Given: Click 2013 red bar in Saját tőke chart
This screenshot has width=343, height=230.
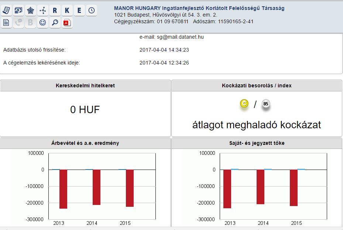Looking at the screenshot, I should tap(227, 189).
